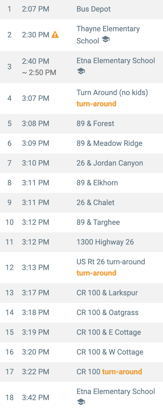This screenshot has height=415, width=163.
Task: Click the CR 100 turn-around label
Action: (109, 372)
